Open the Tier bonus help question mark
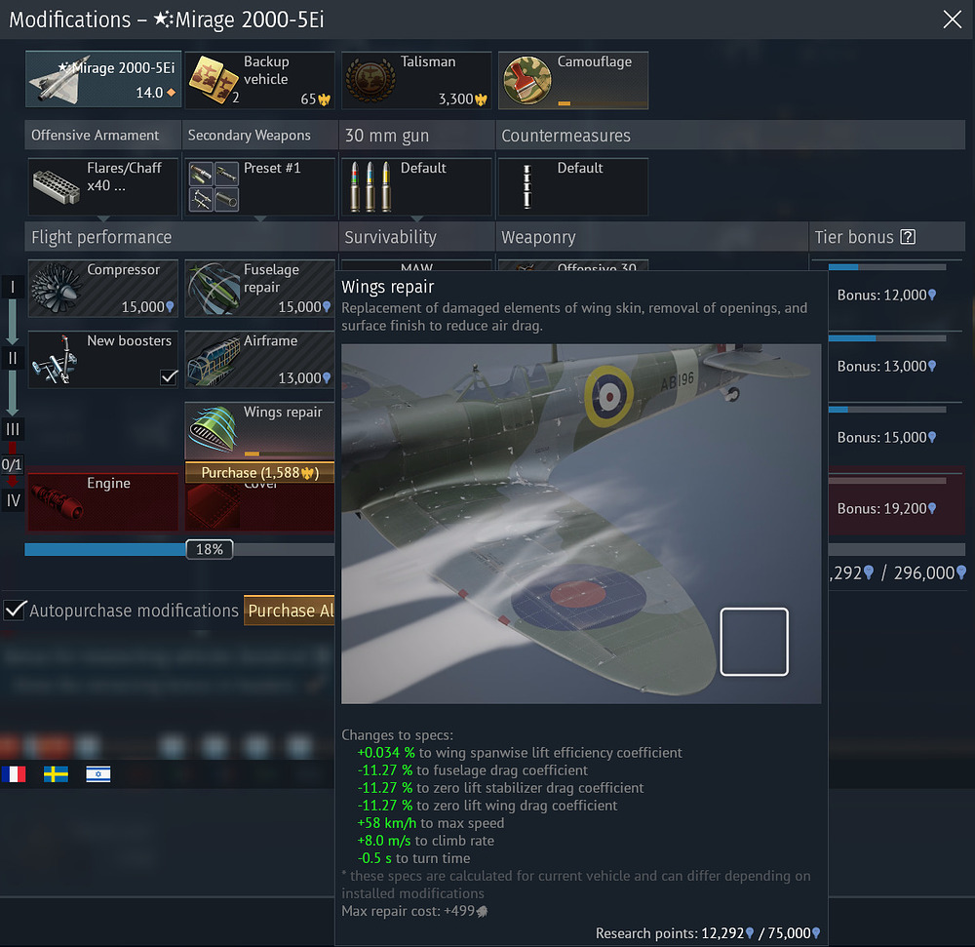 (x=908, y=237)
